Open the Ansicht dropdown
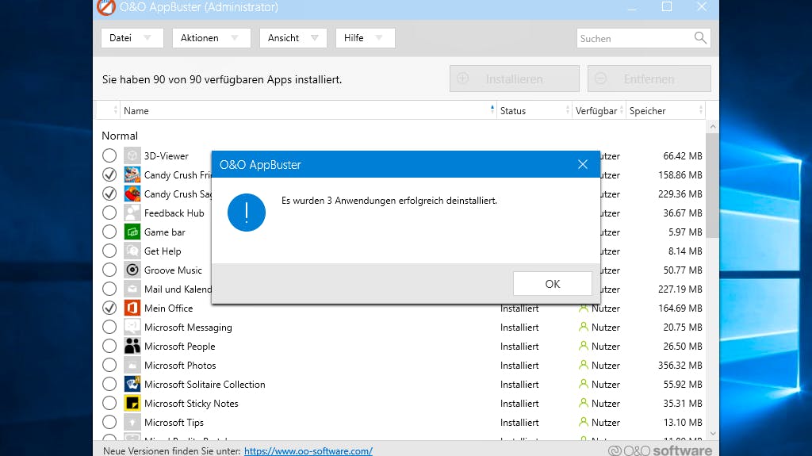812x456 pixels. click(x=293, y=38)
